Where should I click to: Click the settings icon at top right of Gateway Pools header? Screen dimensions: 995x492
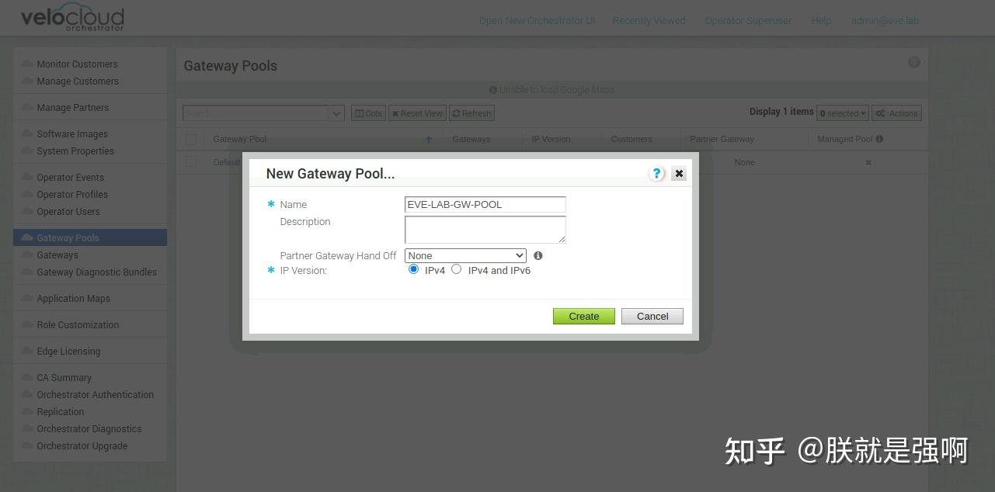(x=914, y=62)
